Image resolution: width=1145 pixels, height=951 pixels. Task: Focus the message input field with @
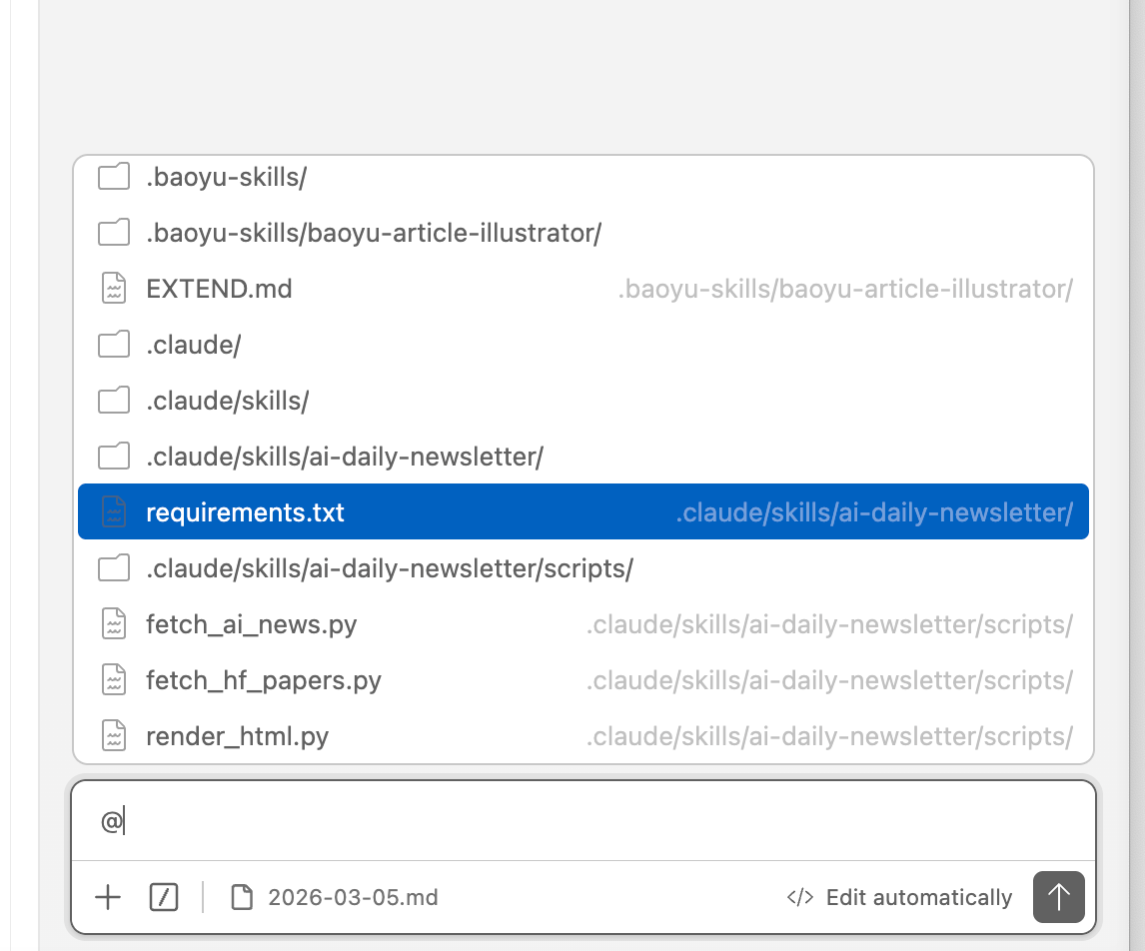[x=579, y=822]
